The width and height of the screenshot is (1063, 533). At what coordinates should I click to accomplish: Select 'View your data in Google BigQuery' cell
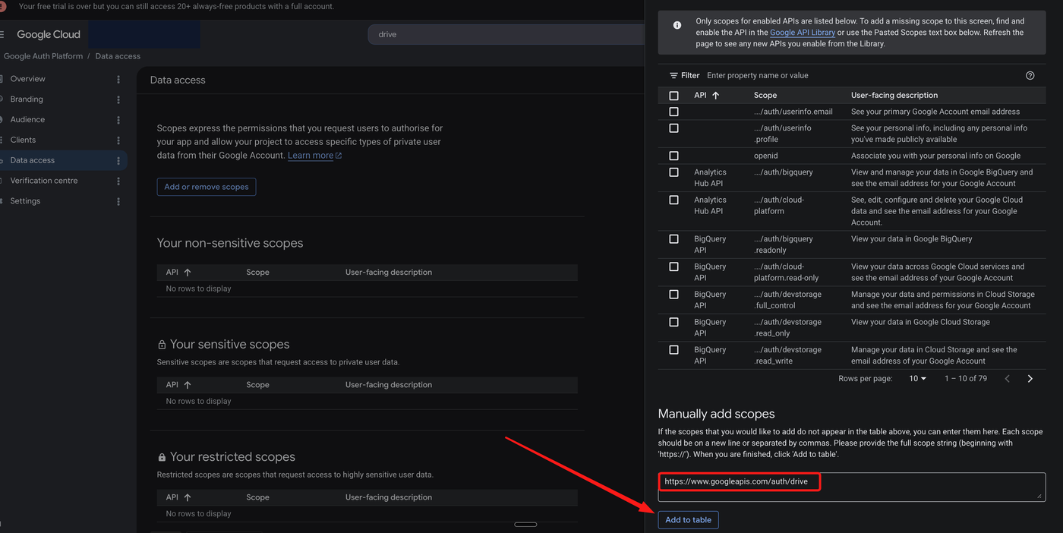tap(911, 239)
